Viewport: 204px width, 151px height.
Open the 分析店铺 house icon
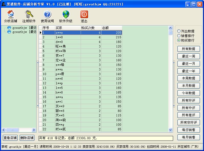tap(10, 14)
